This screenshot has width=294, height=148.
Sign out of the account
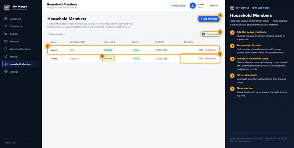(214, 6)
